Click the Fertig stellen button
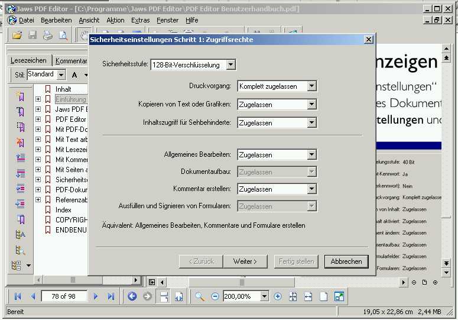This screenshot has width=458, height=320. point(296,261)
